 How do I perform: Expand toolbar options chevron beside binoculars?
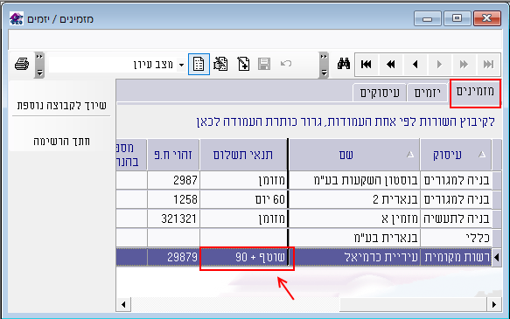[x=324, y=65]
